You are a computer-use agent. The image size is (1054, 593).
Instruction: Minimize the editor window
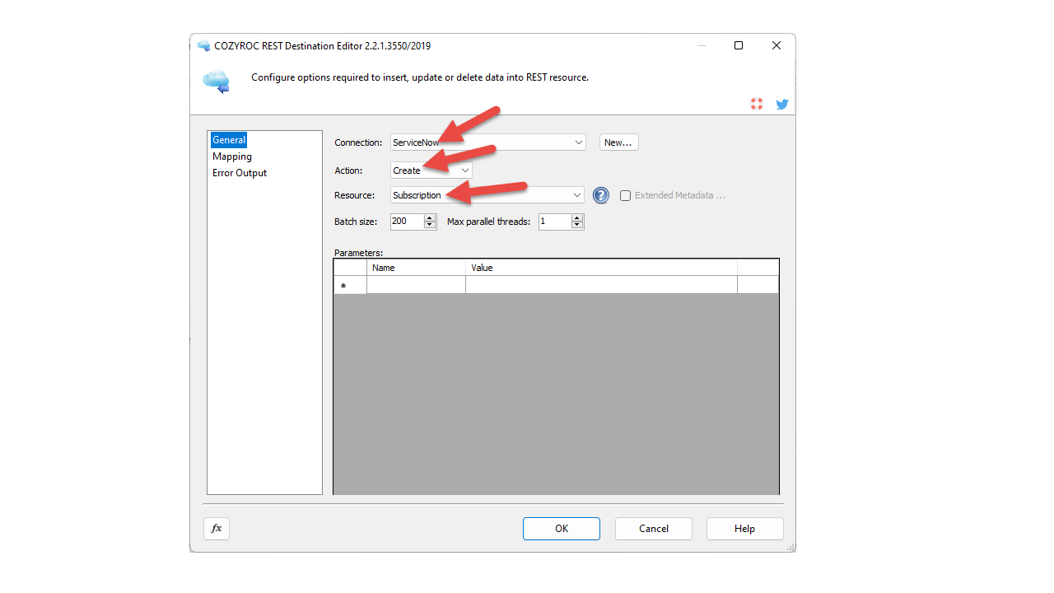click(x=702, y=46)
